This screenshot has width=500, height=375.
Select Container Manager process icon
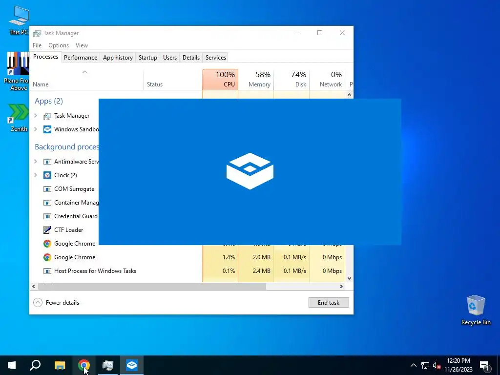click(47, 203)
